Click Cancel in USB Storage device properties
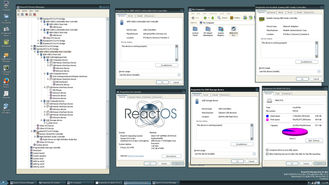This screenshot has height=185, width=329. tap(251, 161)
